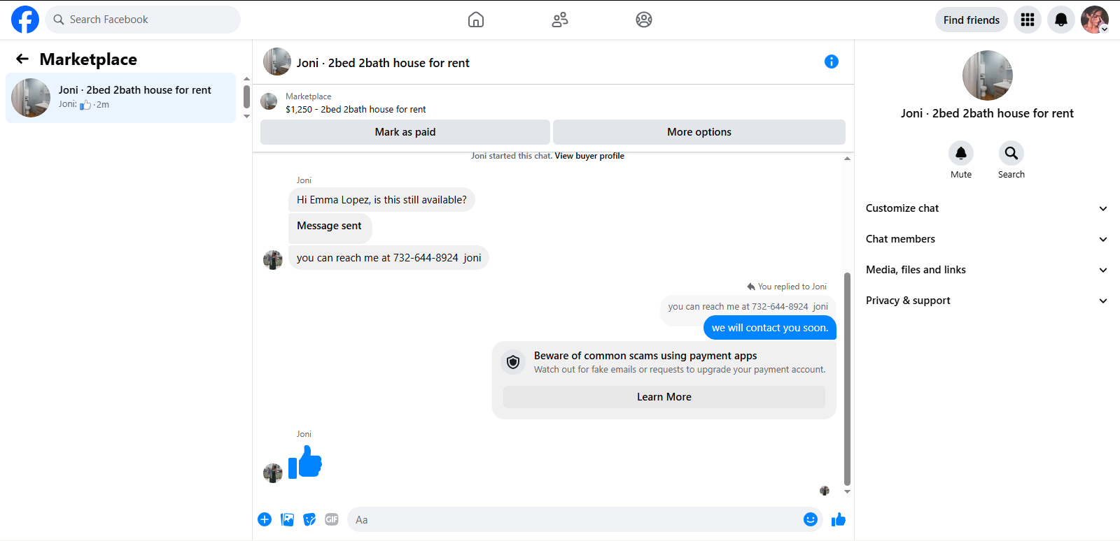1120x541 pixels.
Task: Click the '$1,250 - 2bed 2bath house for rent' listing text
Action: point(356,110)
